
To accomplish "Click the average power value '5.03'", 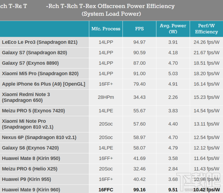I will coord(173,74).
